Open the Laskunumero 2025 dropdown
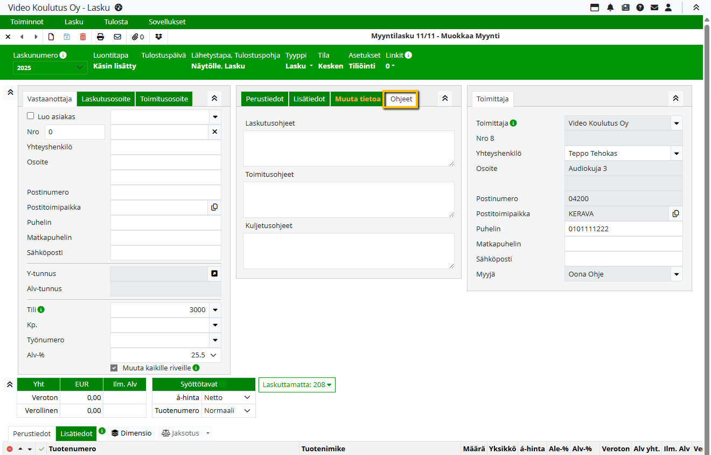This screenshot has width=711, height=455. click(50, 67)
